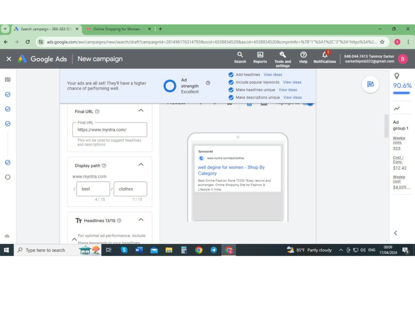This screenshot has width=415, height=311.
Task: Click the lightbulb optimization score icon
Action: pos(396,76)
